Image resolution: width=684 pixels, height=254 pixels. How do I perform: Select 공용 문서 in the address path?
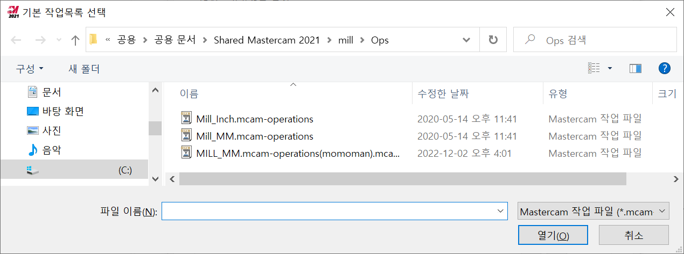(x=175, y=40)
